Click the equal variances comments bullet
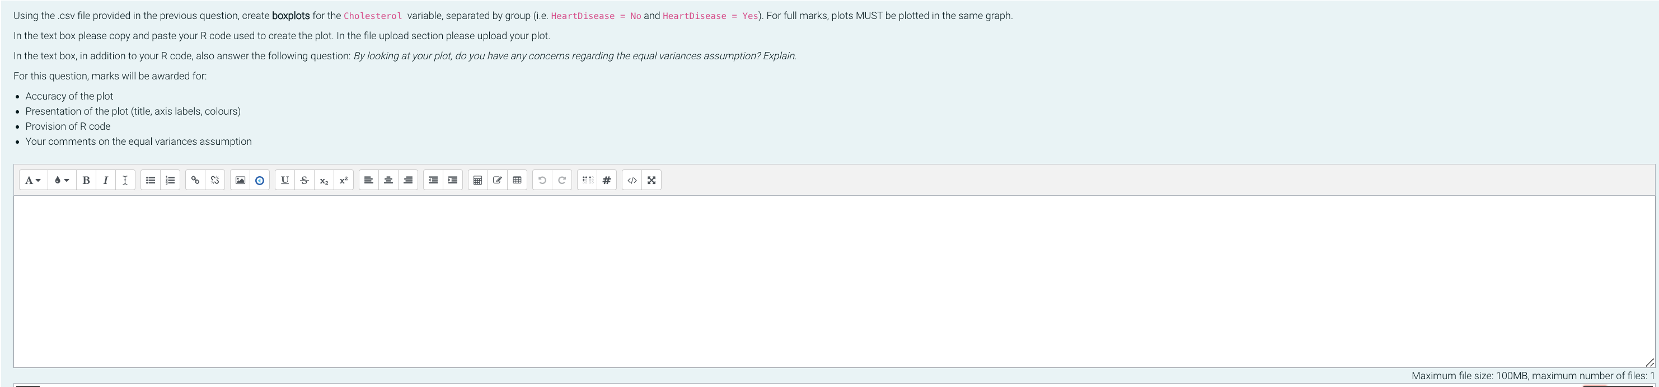 click(x=138, y=141)
